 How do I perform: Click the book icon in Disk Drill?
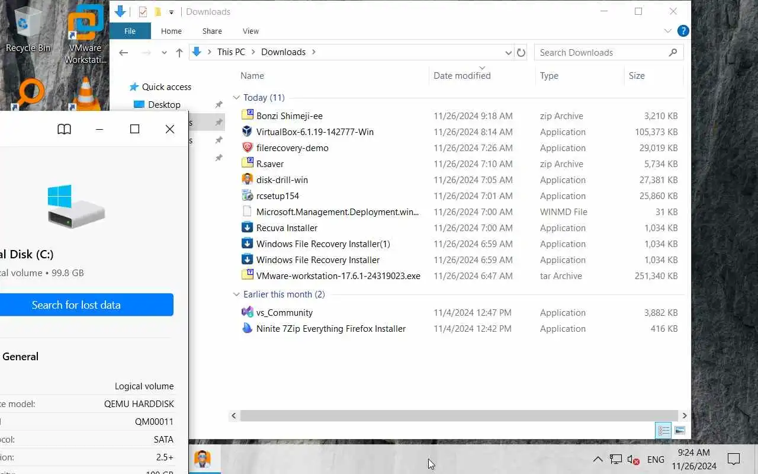click(64, 129)
